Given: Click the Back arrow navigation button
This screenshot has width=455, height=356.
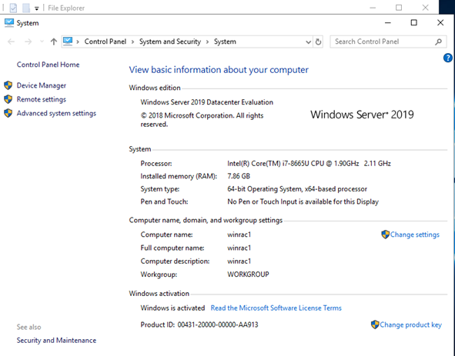Looking at the screenshot, I should click(x=11, y=42).
